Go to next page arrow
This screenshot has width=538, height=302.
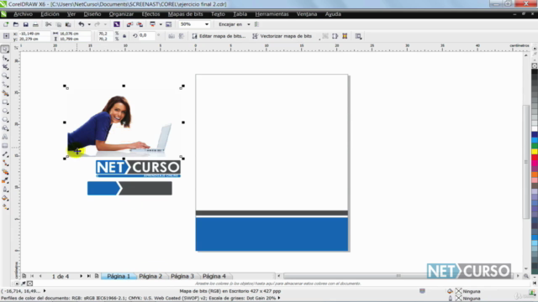coord(81,276)
